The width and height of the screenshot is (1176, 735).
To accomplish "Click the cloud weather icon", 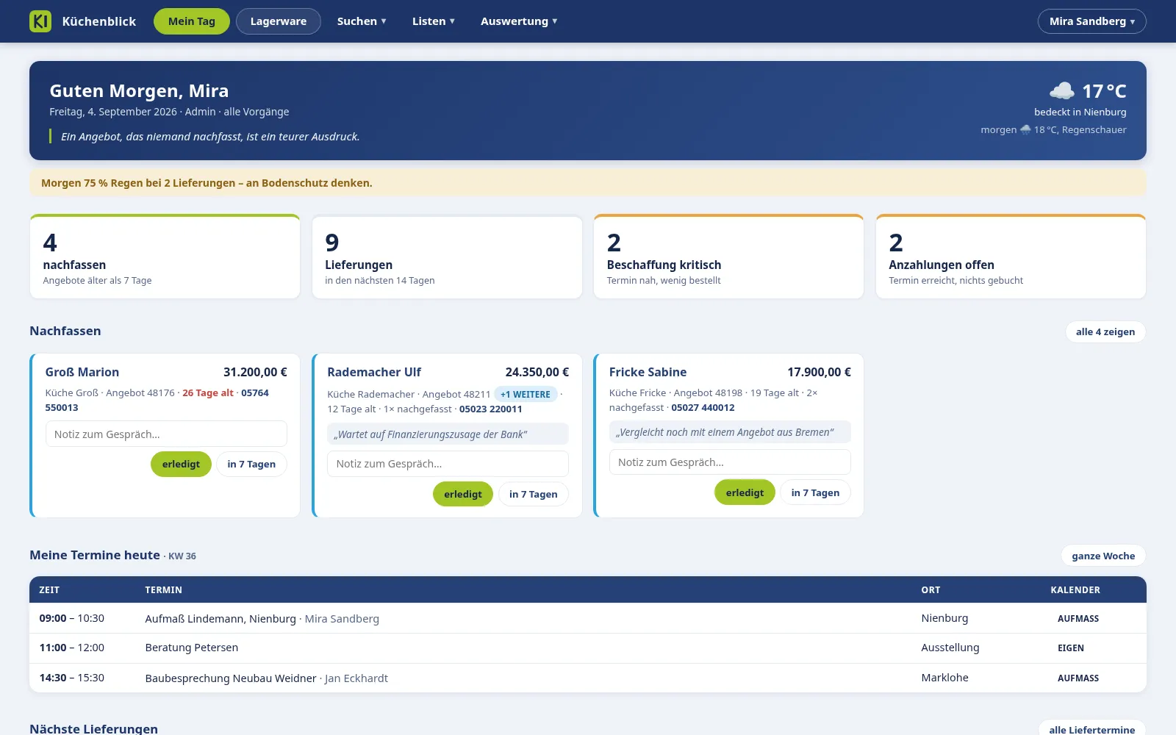I will click(1062, 91).
